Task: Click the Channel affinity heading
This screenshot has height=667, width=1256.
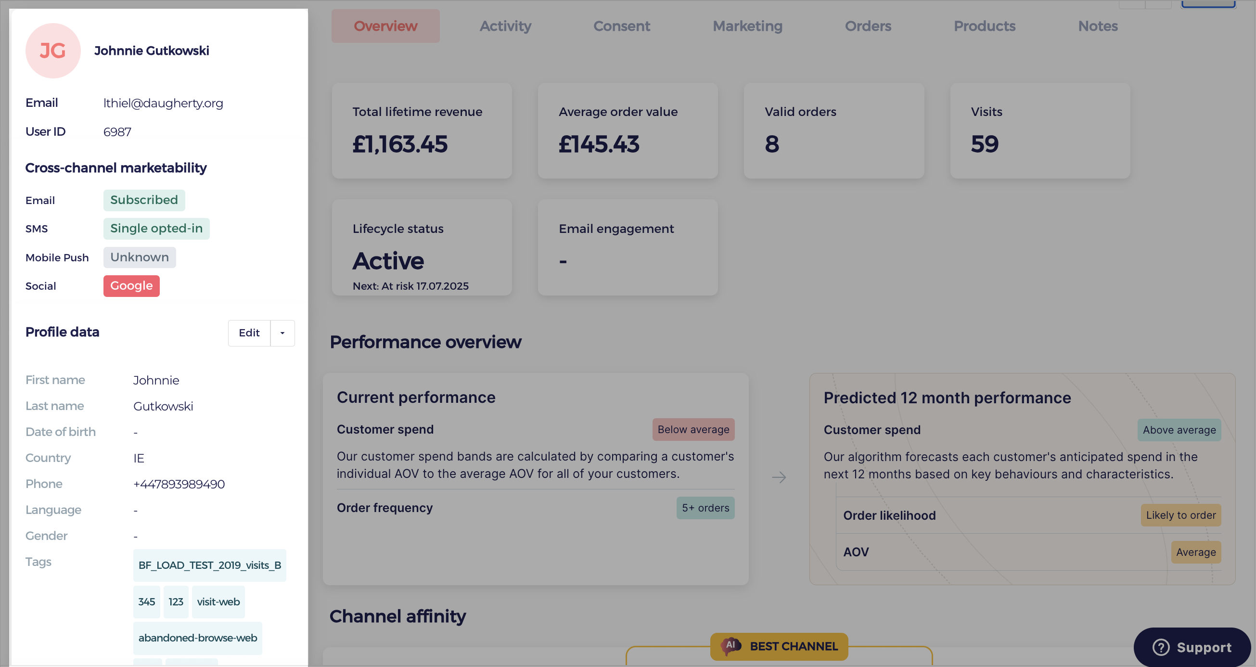Action: coord(398,616)
